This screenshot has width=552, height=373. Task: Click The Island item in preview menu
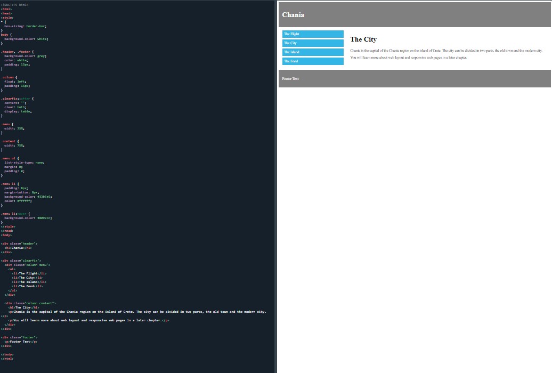(x=313, y=52)
